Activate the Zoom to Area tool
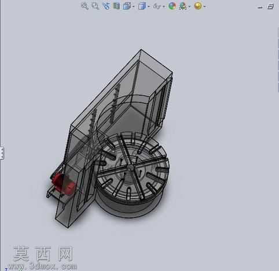 pyautogui.click(x=95, y=6)
